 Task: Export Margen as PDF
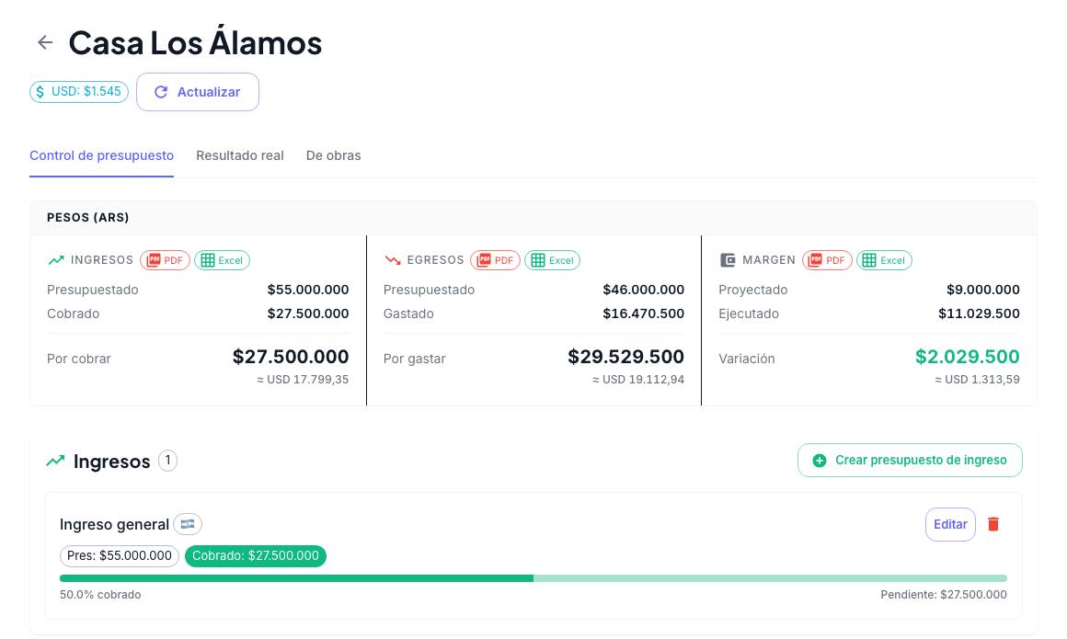827,260
